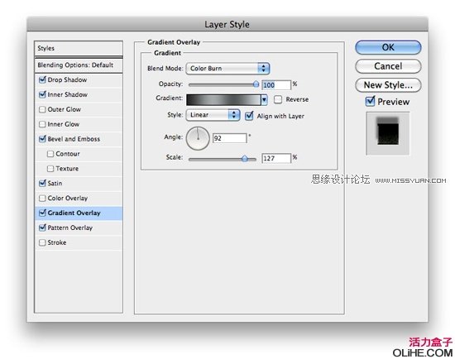Click the Angle dial
The image size is (455, 359).
coord(198,138)
